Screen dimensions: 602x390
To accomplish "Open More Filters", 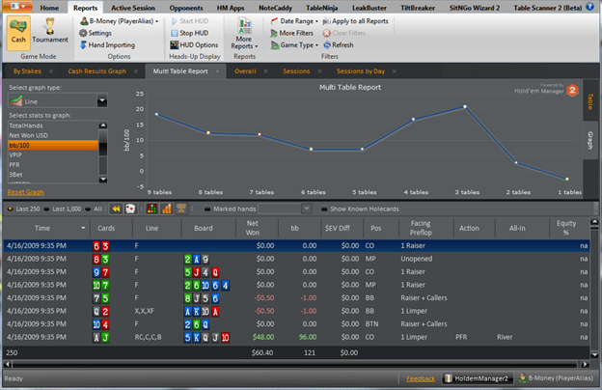I will [291, 33].
